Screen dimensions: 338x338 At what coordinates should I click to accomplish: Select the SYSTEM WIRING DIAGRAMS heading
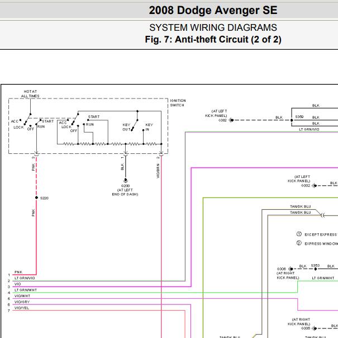pyautogui.click(x=213, y=27)
